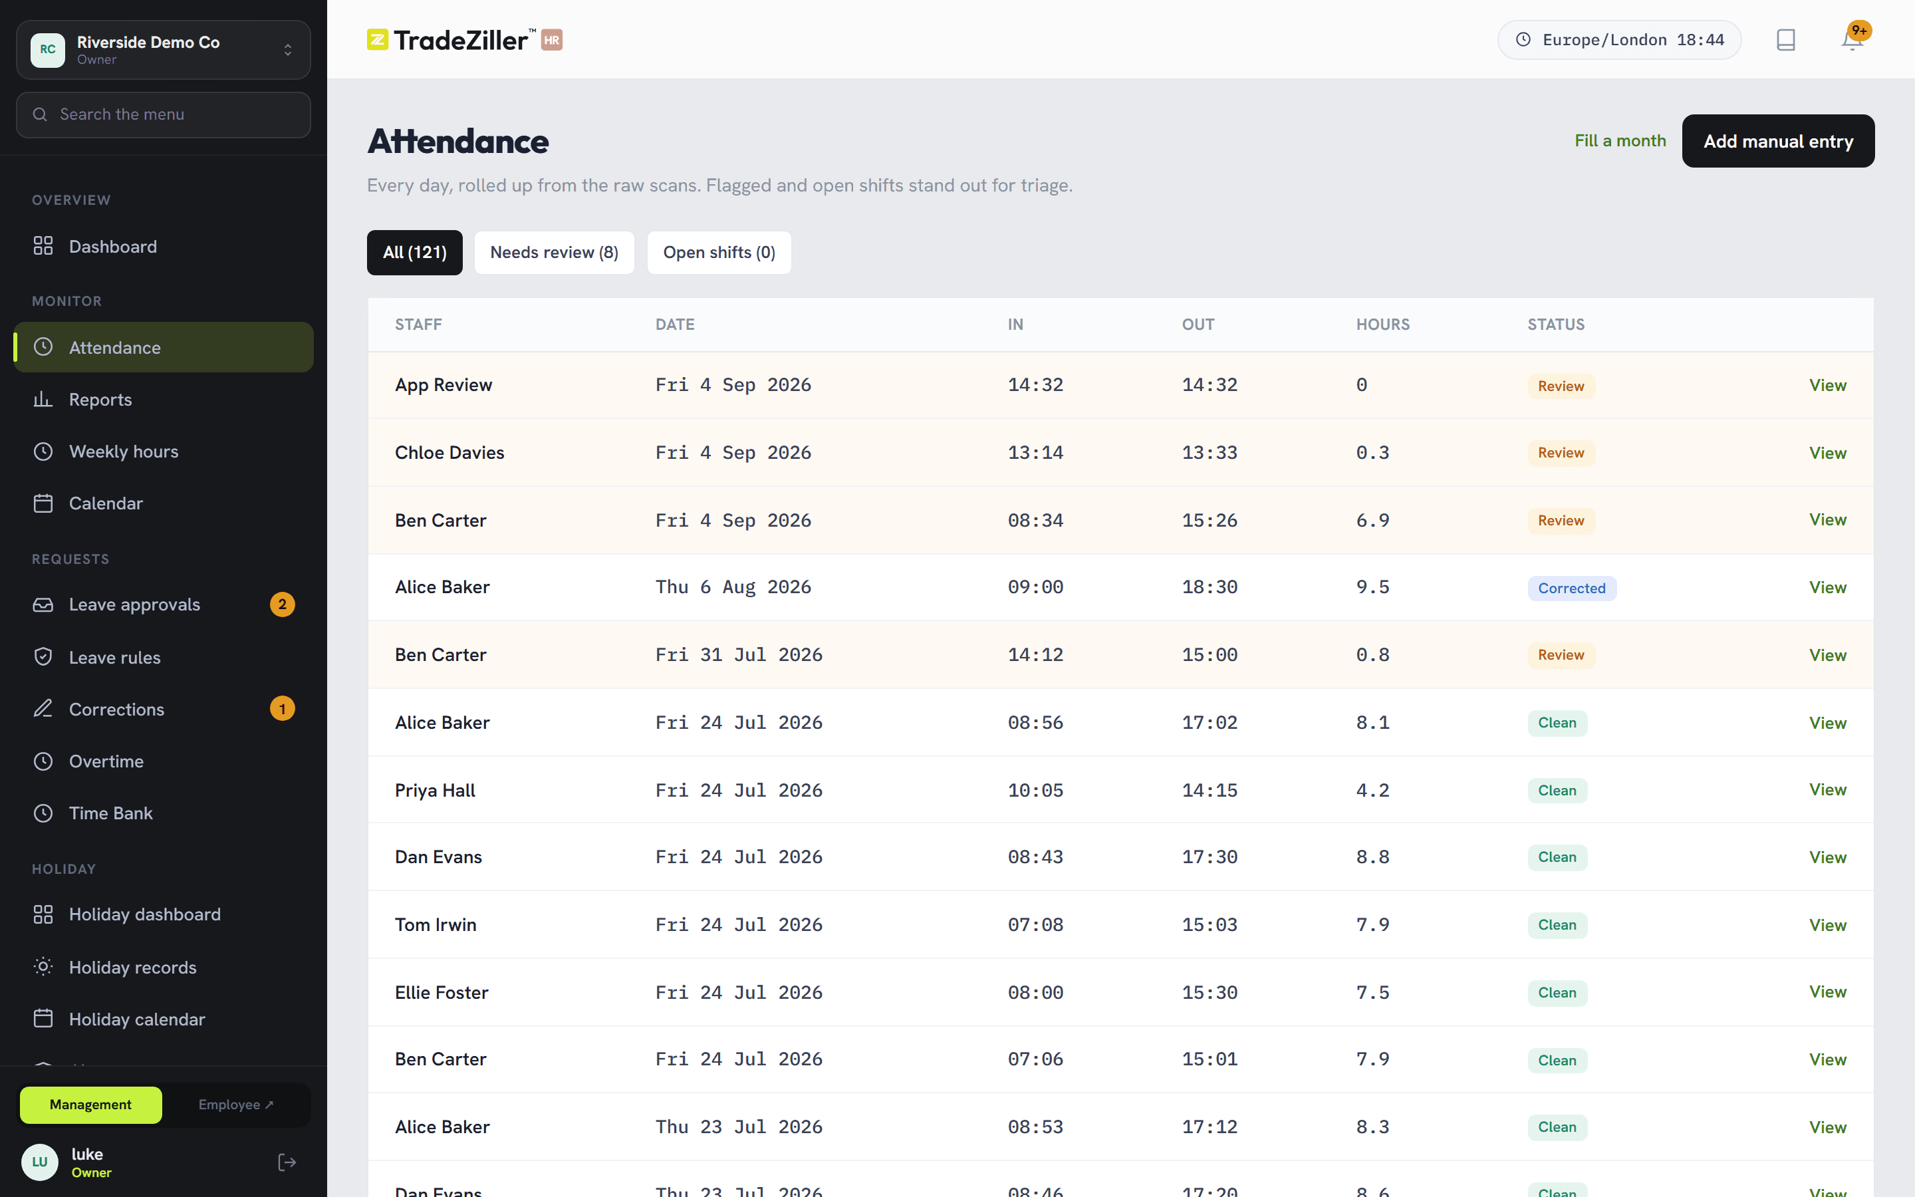Select the Needs review (8) tab

pos(554,253)
